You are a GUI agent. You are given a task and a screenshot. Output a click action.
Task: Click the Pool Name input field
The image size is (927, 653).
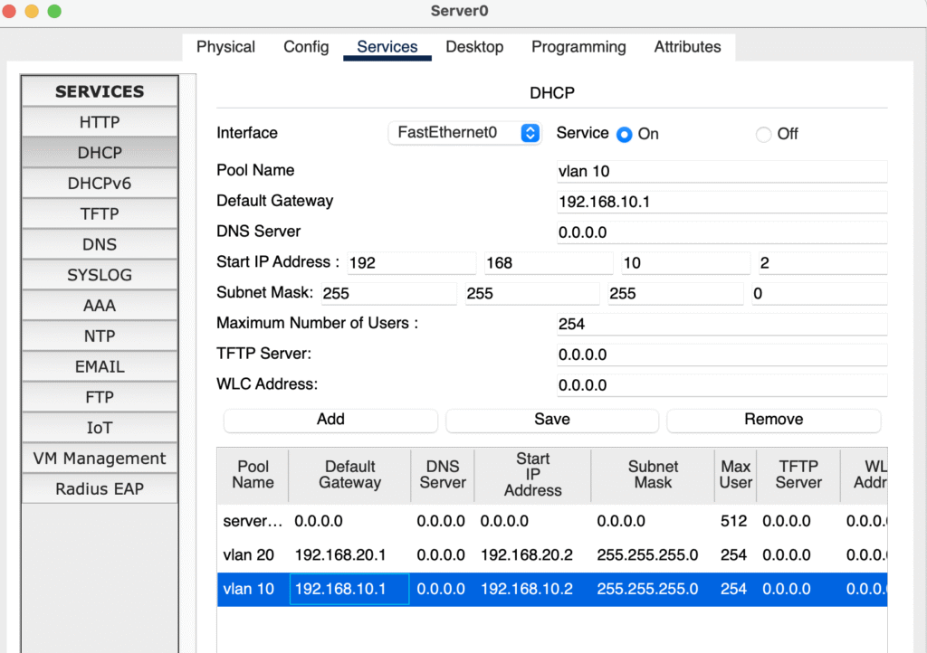click(722, 171)
